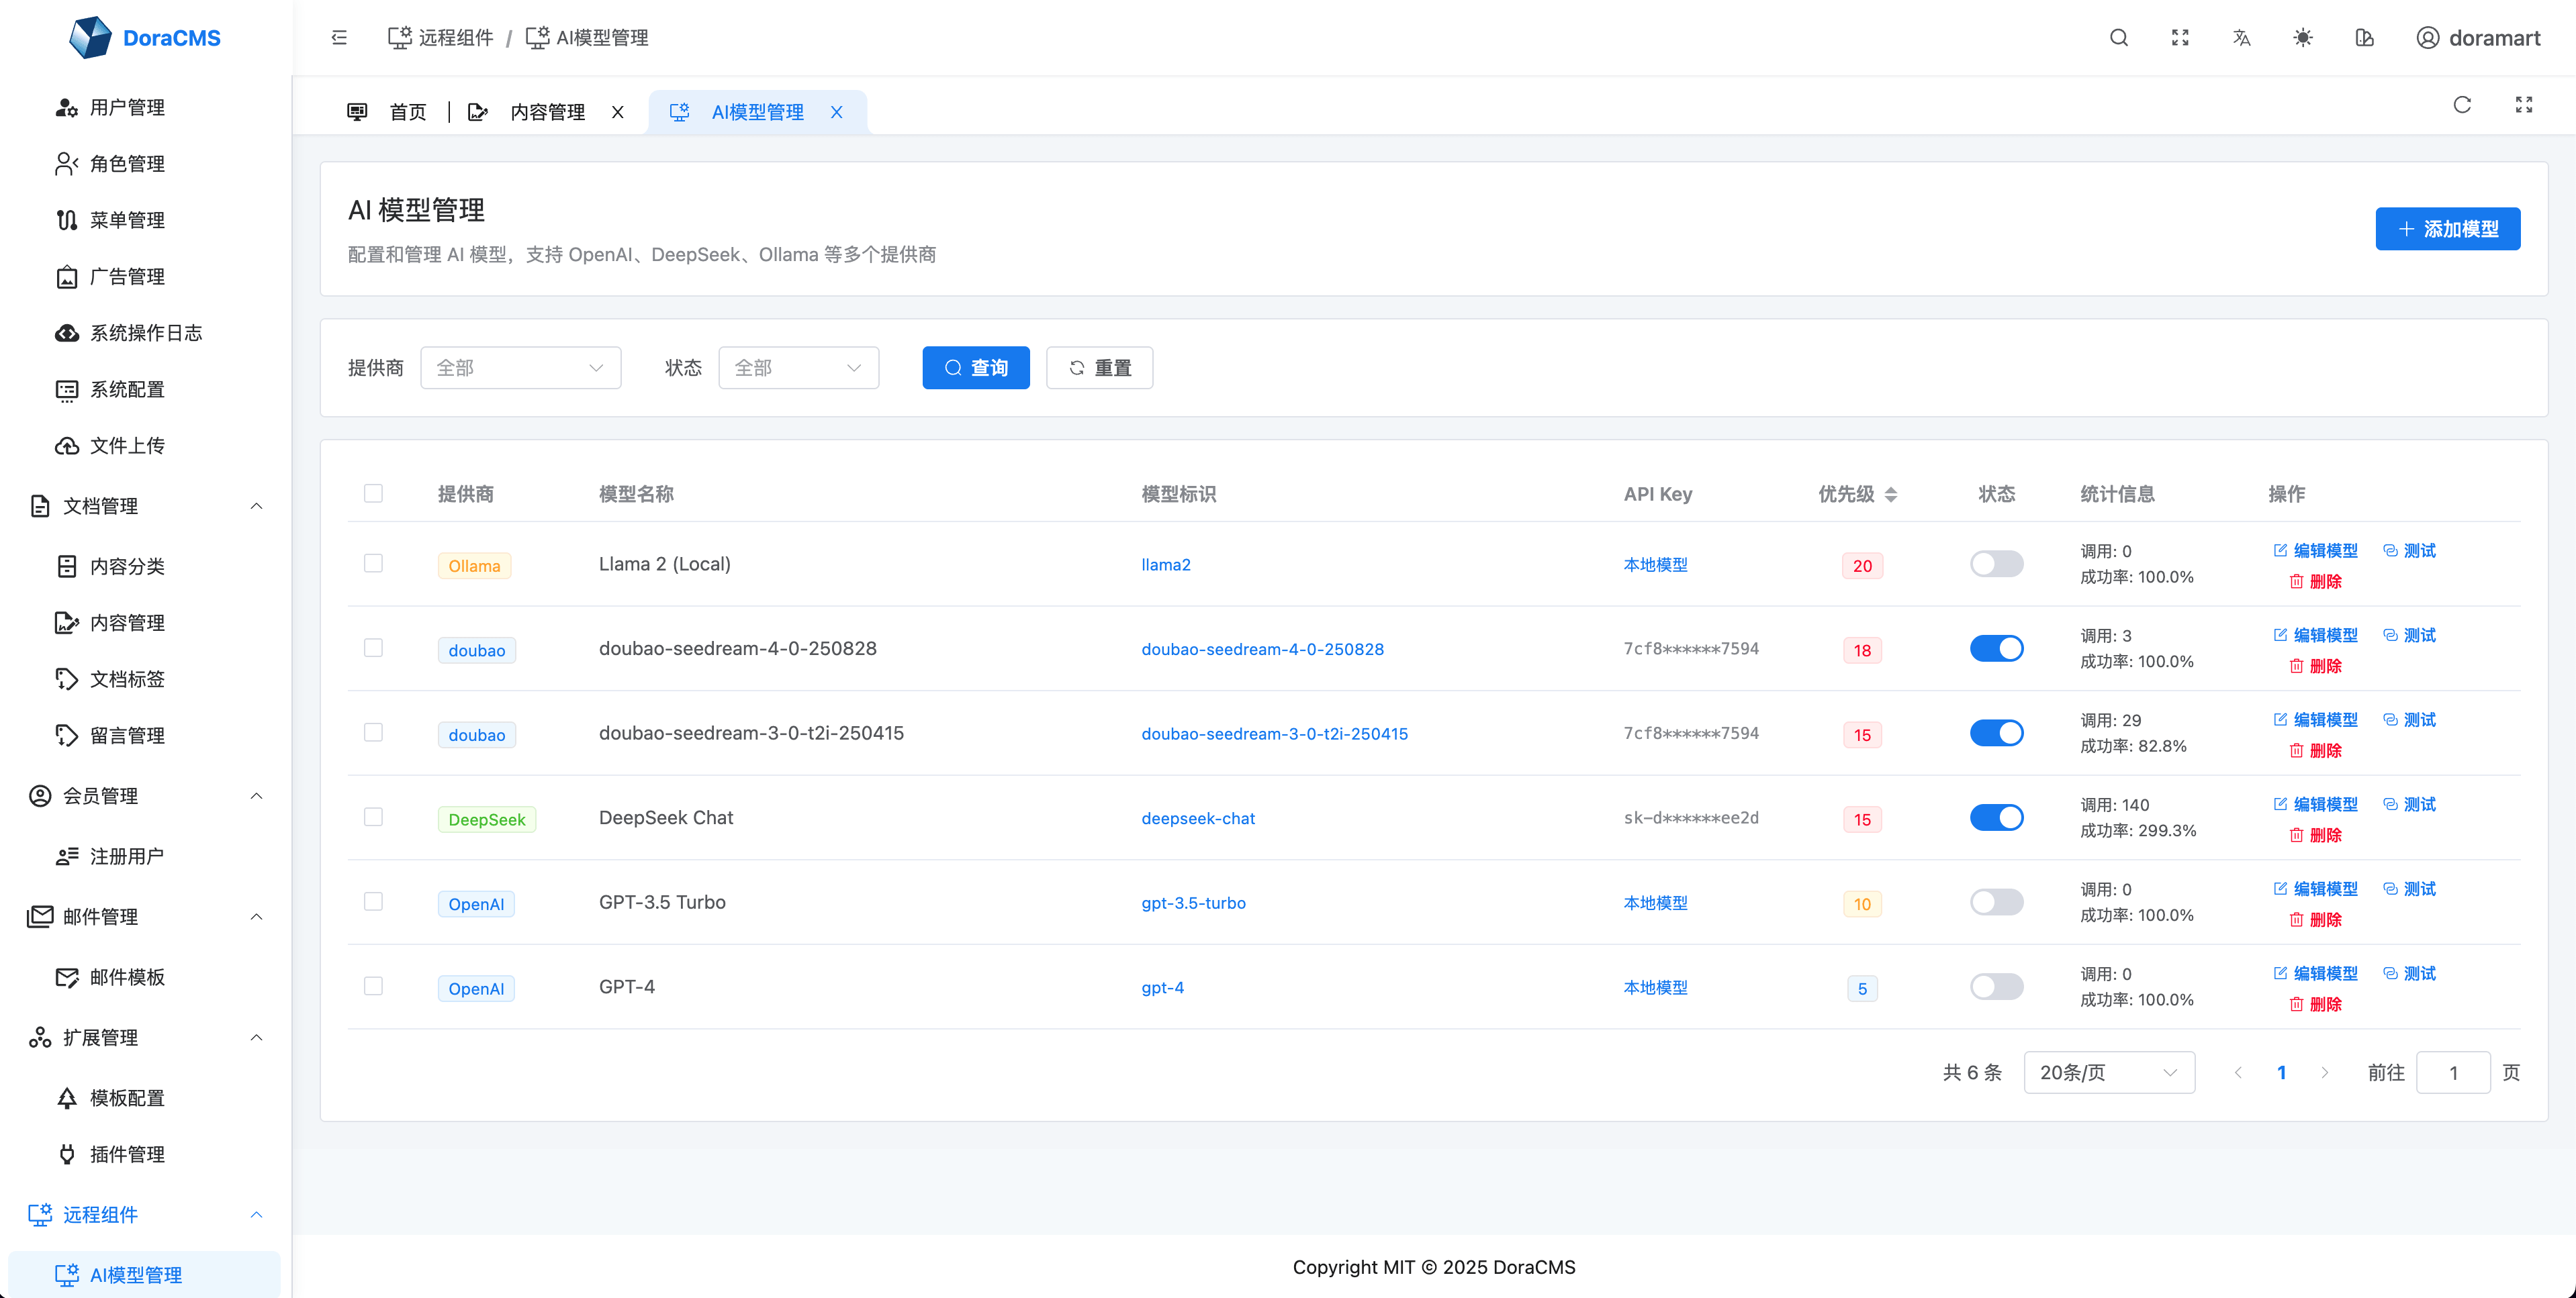This screenshot has height=1298, width=2576.
Task: Check the GPT-4 row checkbox
Action: pos(373,986)
